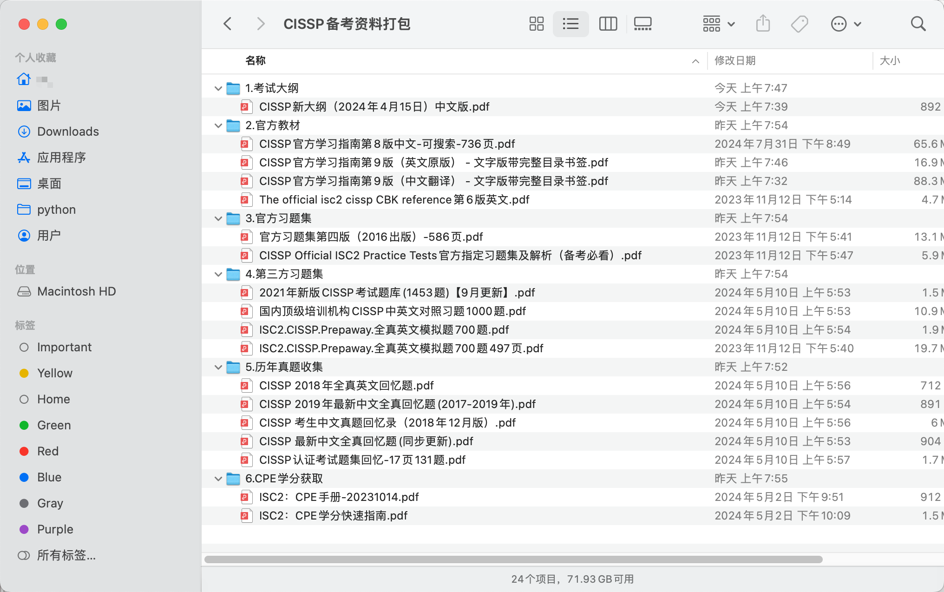Open the Finder search icon
The image size is (944, 592).
pyautogui.click(x=918, y=24)
